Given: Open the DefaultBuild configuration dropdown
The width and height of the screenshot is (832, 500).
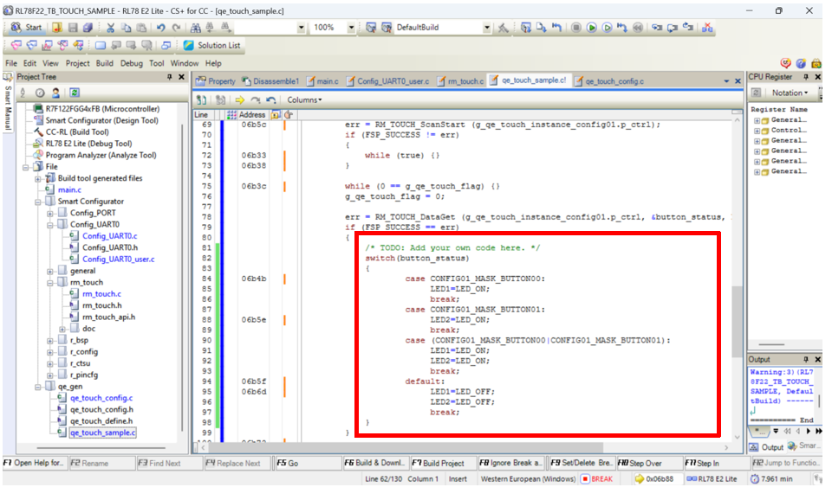Looking at the screenshot, I should coord(487,28).
